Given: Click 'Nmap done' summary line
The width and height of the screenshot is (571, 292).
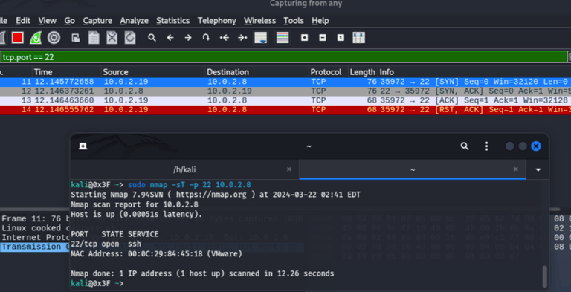Looking at the screenshot, I should pos(202,273).
